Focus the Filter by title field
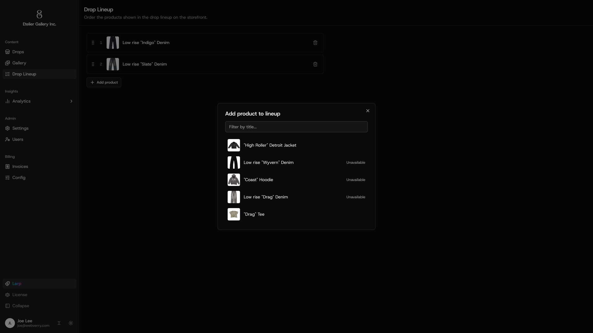The width and height of the screenshot is (593, 333). point(296,127)
